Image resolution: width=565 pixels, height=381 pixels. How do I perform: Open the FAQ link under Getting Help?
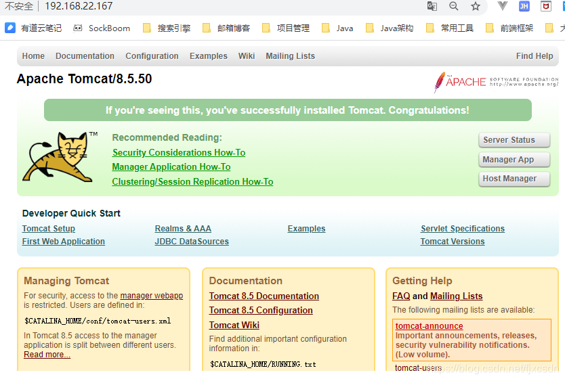[401, 296]
